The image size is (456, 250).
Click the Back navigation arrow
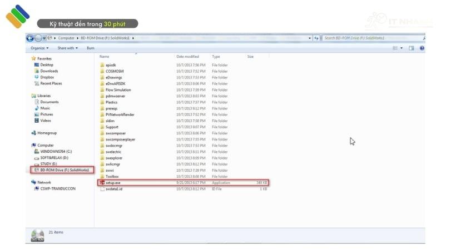click(30, 38)
